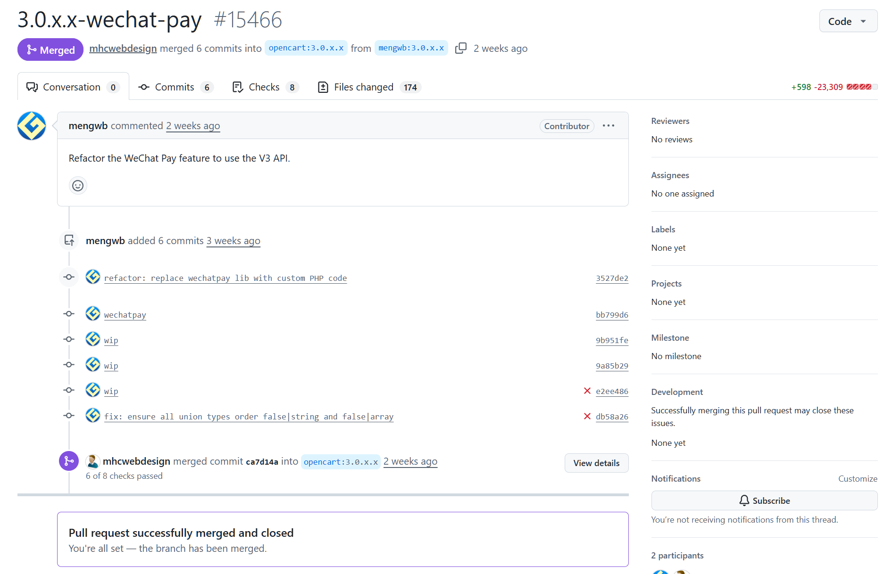893x574 pixels.
Task: Click the Milestone sidebar heading
Action: [x=670, y=338]
